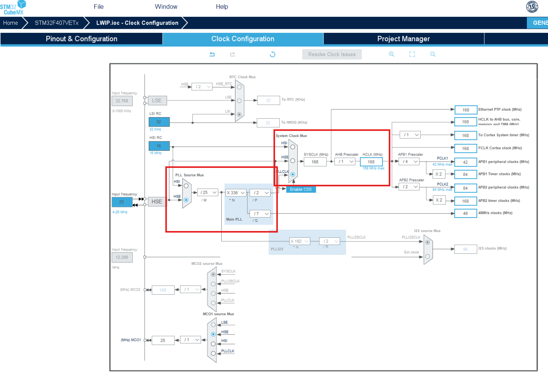Select HSI in PLL Source Mux
This screenshot has height=374, width=548.
(x=186, y=186)
